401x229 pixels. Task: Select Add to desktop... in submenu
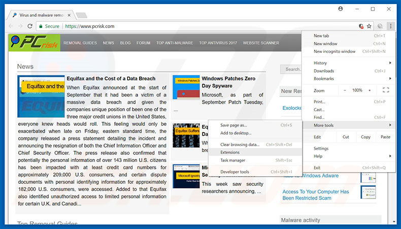pos(255,133)
